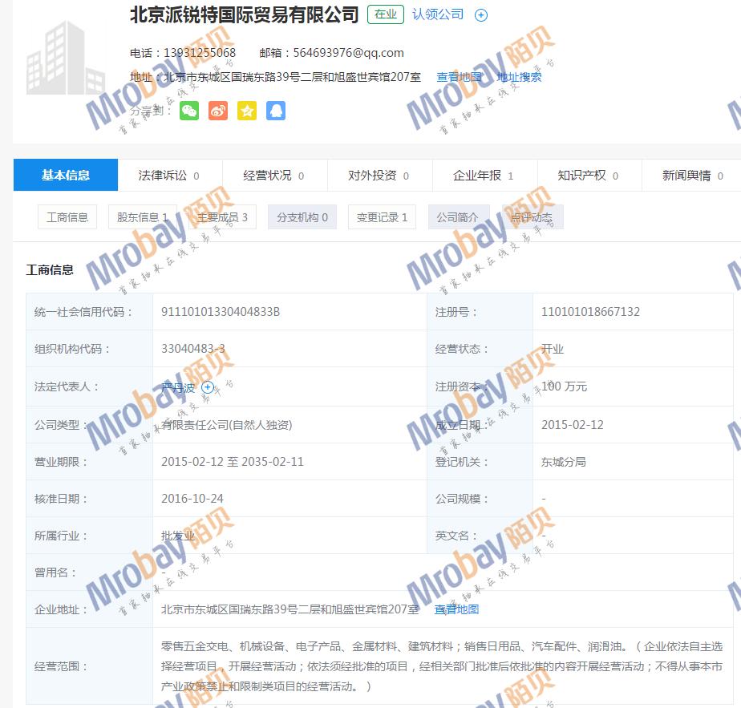Go to the 知识产权 tab

(588, 176)
